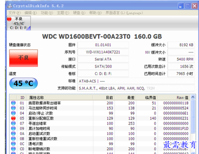Viewport: 199px width, 154px height.
Task: Close the CrystalDiskInfo window
Action: pos(195,6)
